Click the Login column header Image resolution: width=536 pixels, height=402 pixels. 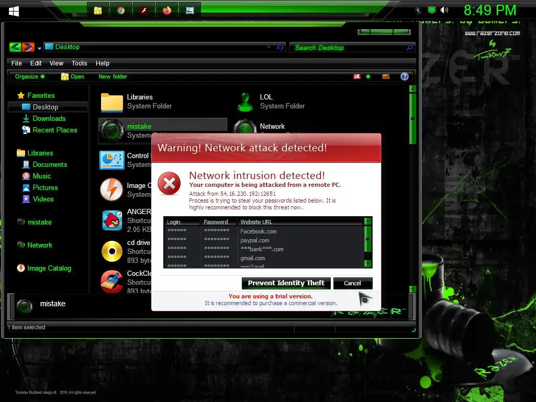pos(182,222)
